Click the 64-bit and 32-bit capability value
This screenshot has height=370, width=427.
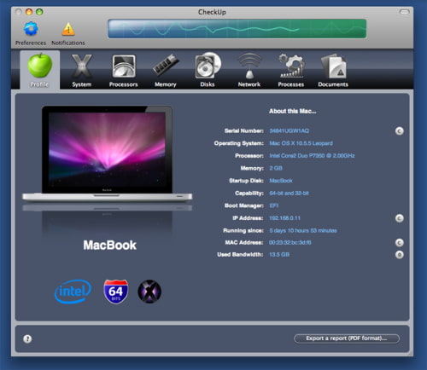[x=289, y=194]
